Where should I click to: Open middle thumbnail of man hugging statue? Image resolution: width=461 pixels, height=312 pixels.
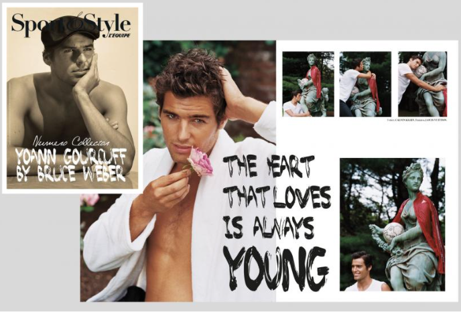[x=365, y=84]
